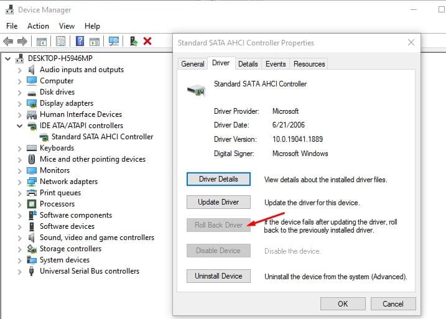Collapse the DESKTOP-H5946MP root node
Image resolution: width=446 pixels, height=319 pixels.
click(8, 59)
